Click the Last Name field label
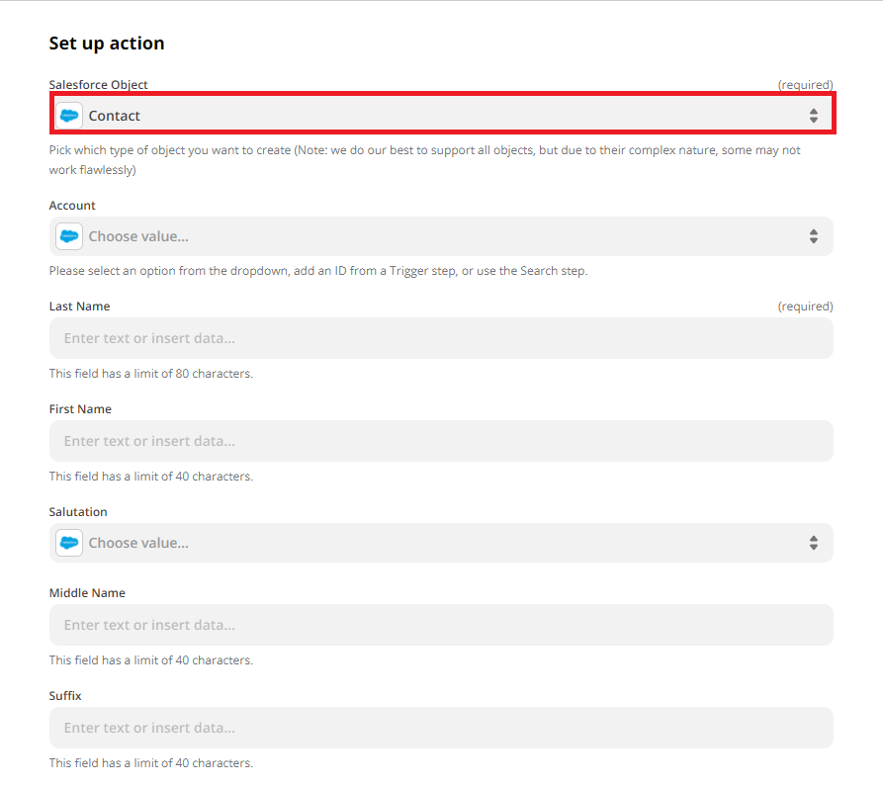 click(79, 306)
